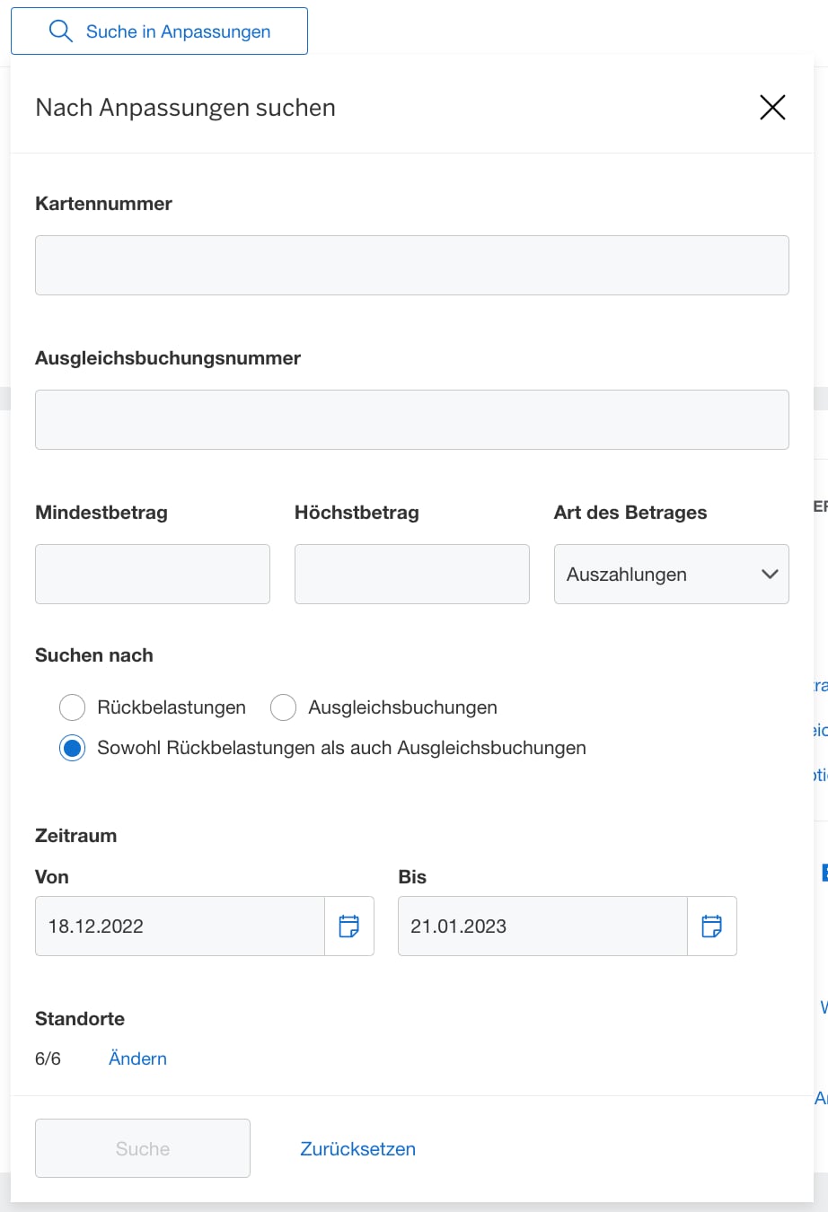
Task: Open the calendar picker for the Bis date
Action: [711, 926]
